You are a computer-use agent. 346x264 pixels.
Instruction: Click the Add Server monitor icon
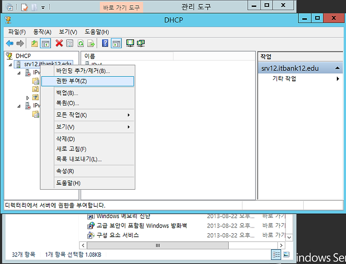pyautogui.click(x=130, y=43)
